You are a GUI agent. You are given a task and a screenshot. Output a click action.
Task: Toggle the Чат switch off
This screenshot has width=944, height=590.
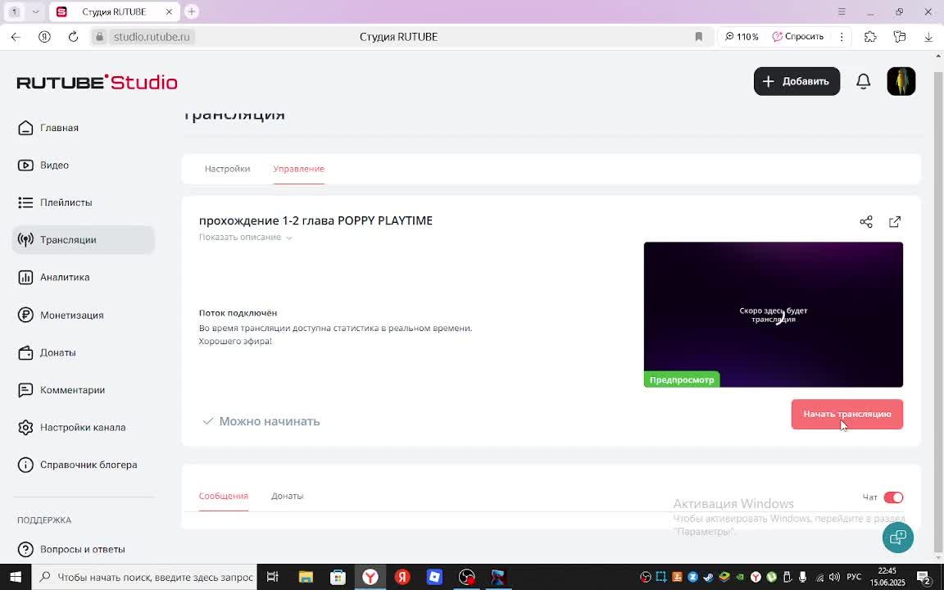pos(893,497)
